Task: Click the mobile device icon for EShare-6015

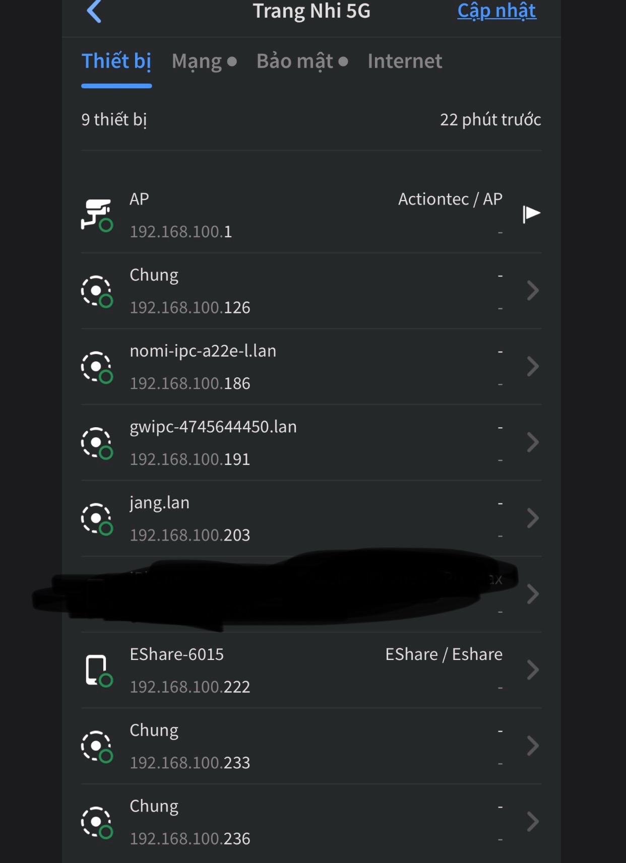Action: click(x=97, y=671)
